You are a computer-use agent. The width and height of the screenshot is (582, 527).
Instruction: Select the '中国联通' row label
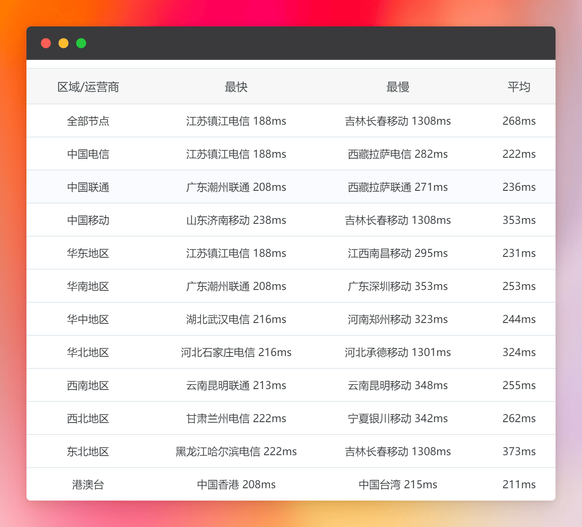(88, 187)
